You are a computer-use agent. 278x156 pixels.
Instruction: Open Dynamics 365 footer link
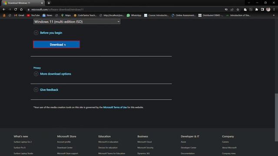(x=144, y=153)
